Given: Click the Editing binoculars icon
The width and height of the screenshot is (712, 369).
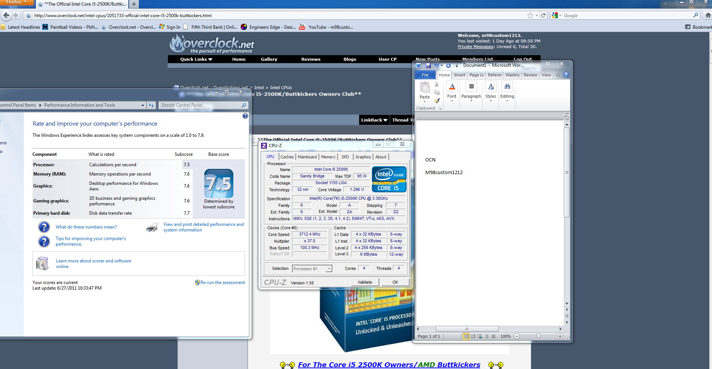Looking at the screenshot, I should (x=507, y=86).
